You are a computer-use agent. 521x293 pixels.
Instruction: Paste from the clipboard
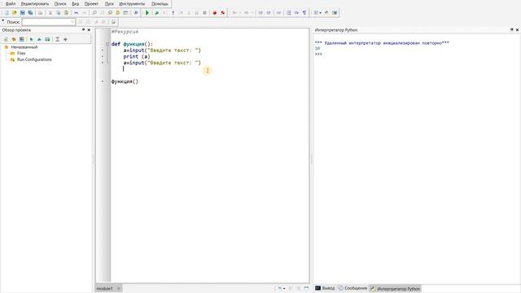pyautogui.click(x=66, y=13)
